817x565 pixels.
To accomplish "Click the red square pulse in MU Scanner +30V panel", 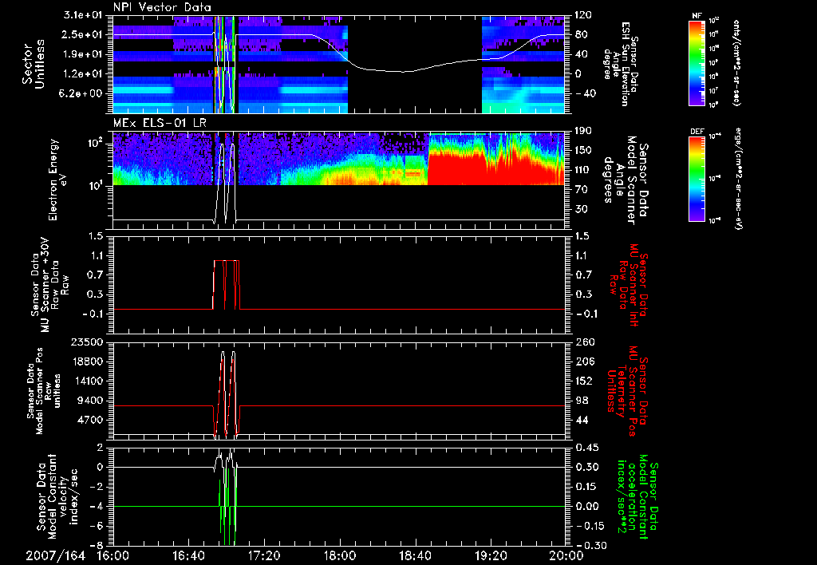I will (227, 285).
